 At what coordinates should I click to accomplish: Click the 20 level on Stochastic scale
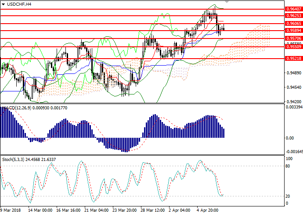(288, 196)
